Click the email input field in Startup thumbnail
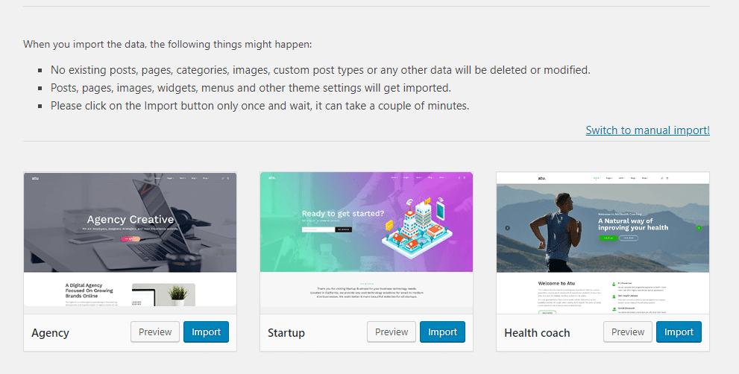739x374 pixels. (x=318, y=229)
